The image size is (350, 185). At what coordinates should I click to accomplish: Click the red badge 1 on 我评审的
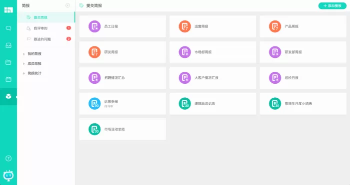pos(69,28)
